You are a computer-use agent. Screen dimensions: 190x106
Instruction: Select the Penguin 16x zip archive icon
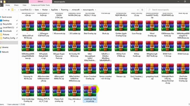tap(43, 26)
